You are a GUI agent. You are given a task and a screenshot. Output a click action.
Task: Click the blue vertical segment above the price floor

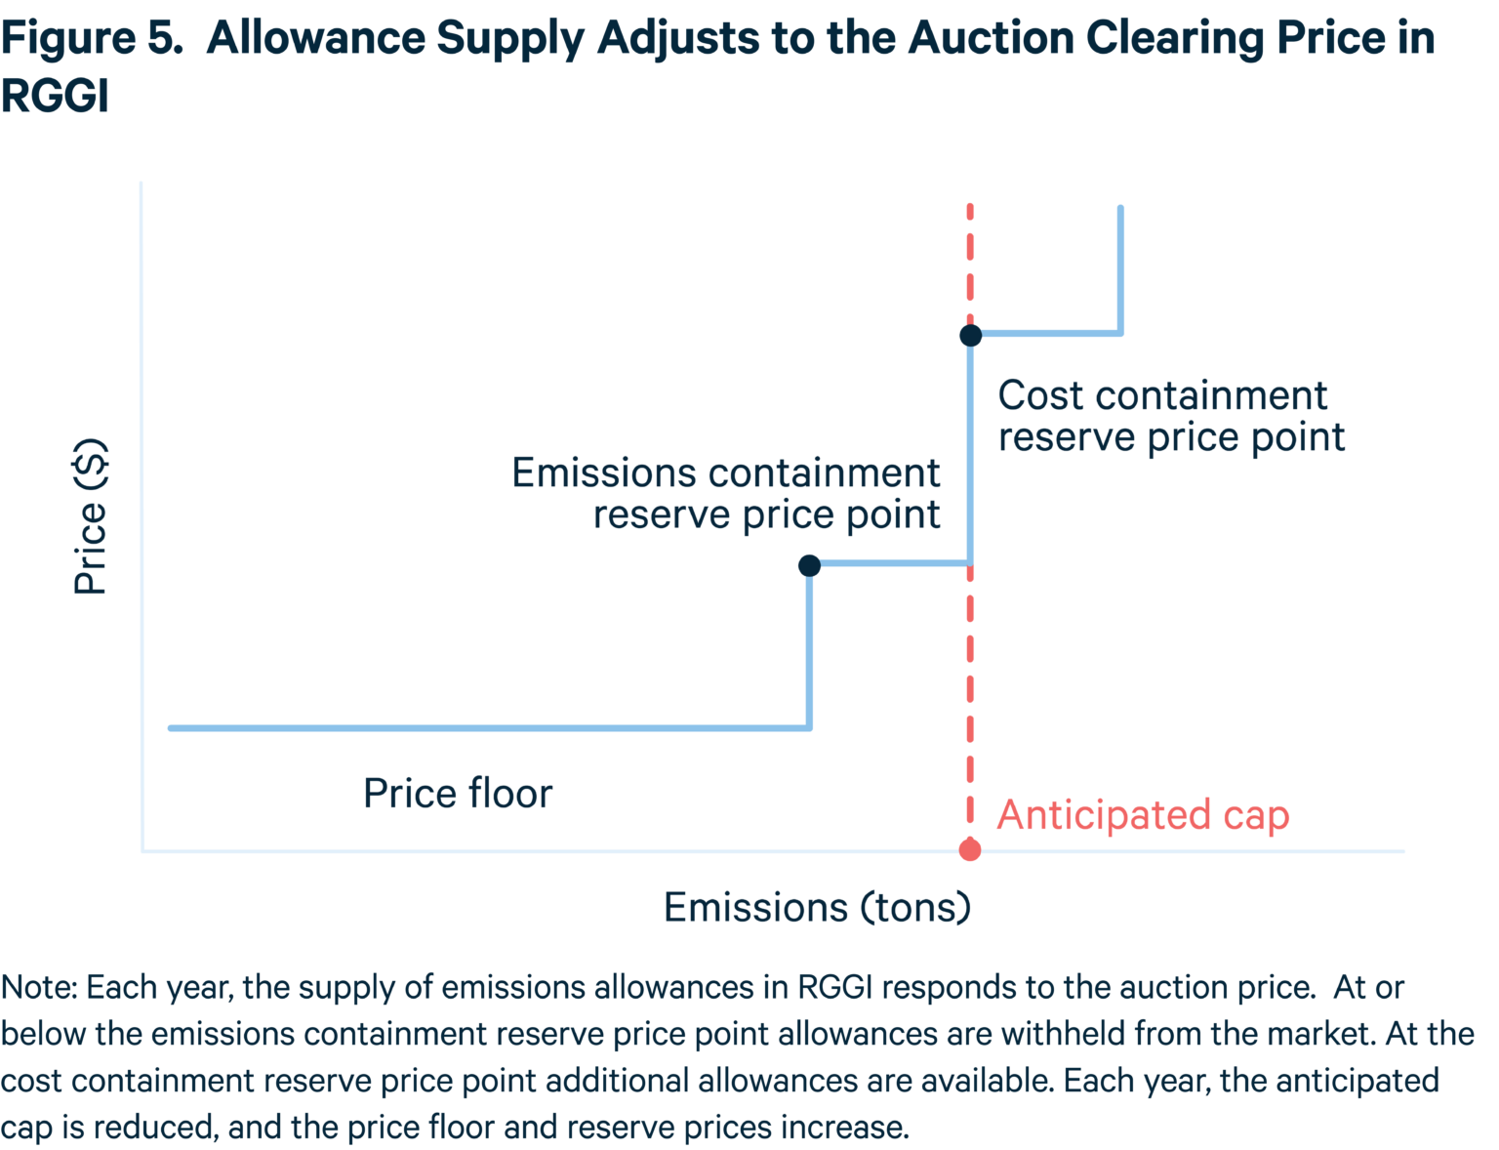point(809,649)
